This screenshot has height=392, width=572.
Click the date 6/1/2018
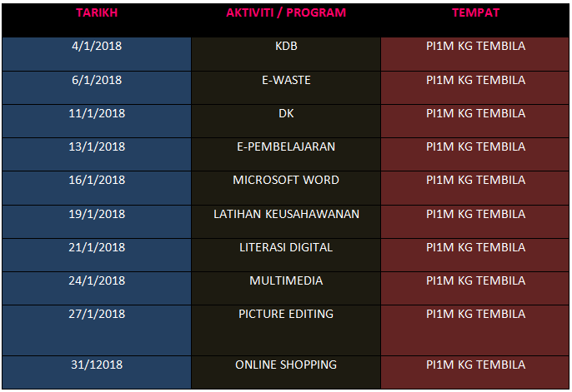coord(97,81)
